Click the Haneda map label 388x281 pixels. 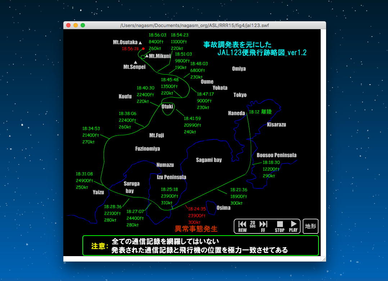(236, 113)
